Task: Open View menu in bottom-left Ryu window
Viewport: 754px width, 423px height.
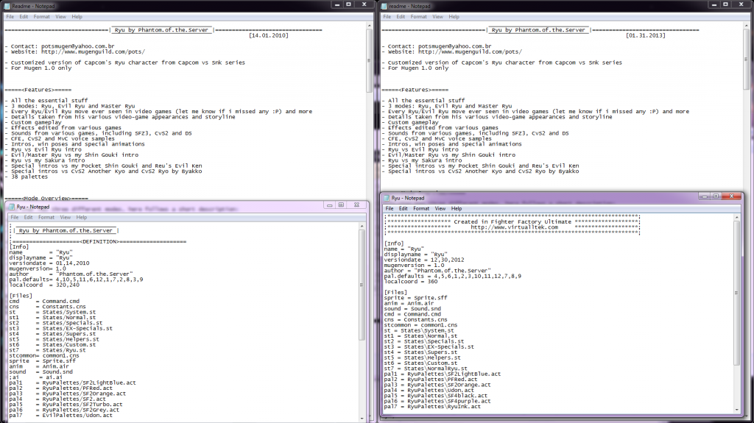Action: click(66, 217)
